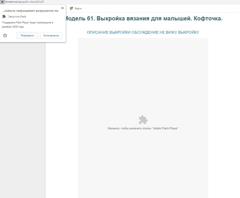The image size is (240, 198).
Task: Click the Запустить Flash permission label
Action: tap(17, 17)
